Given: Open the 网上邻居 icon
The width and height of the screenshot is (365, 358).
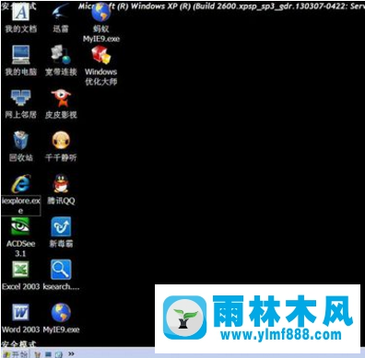Looking at the screenshot, I should [21, 104].
